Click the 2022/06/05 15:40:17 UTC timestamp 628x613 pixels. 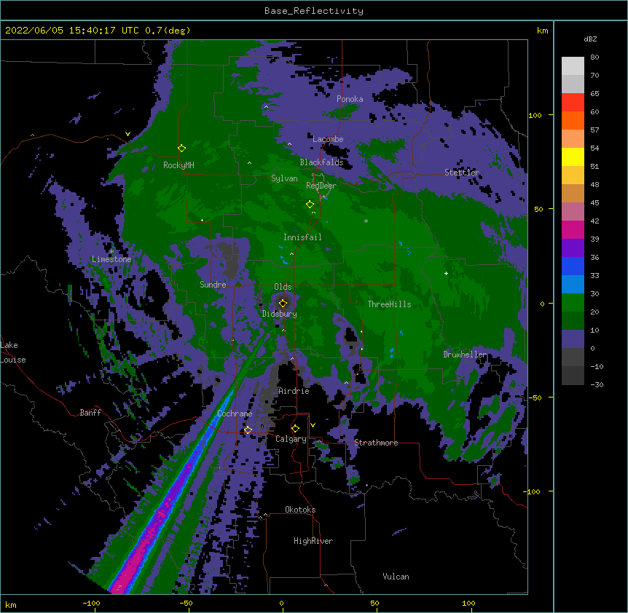(71, 31)
